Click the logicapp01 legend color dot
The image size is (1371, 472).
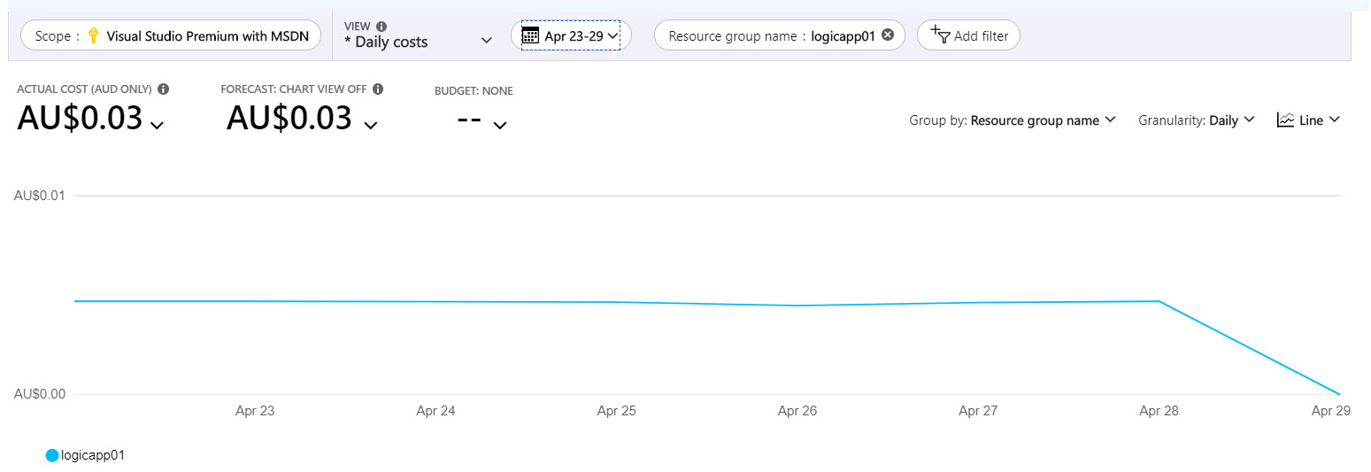click(52, 455)
